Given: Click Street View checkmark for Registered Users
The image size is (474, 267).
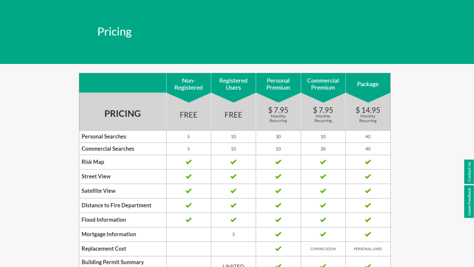Looking at the screenshot, I should [233, 176].
